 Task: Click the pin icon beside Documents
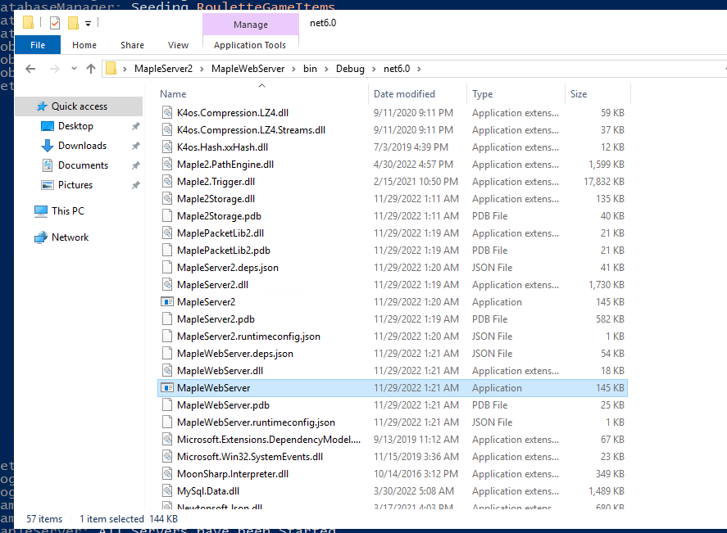135,165
